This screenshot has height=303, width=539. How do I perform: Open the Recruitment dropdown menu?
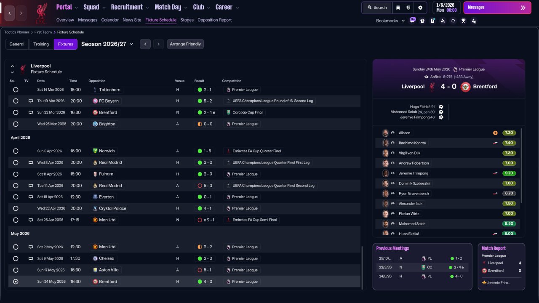pyautogui.click(x=130, y=7)
